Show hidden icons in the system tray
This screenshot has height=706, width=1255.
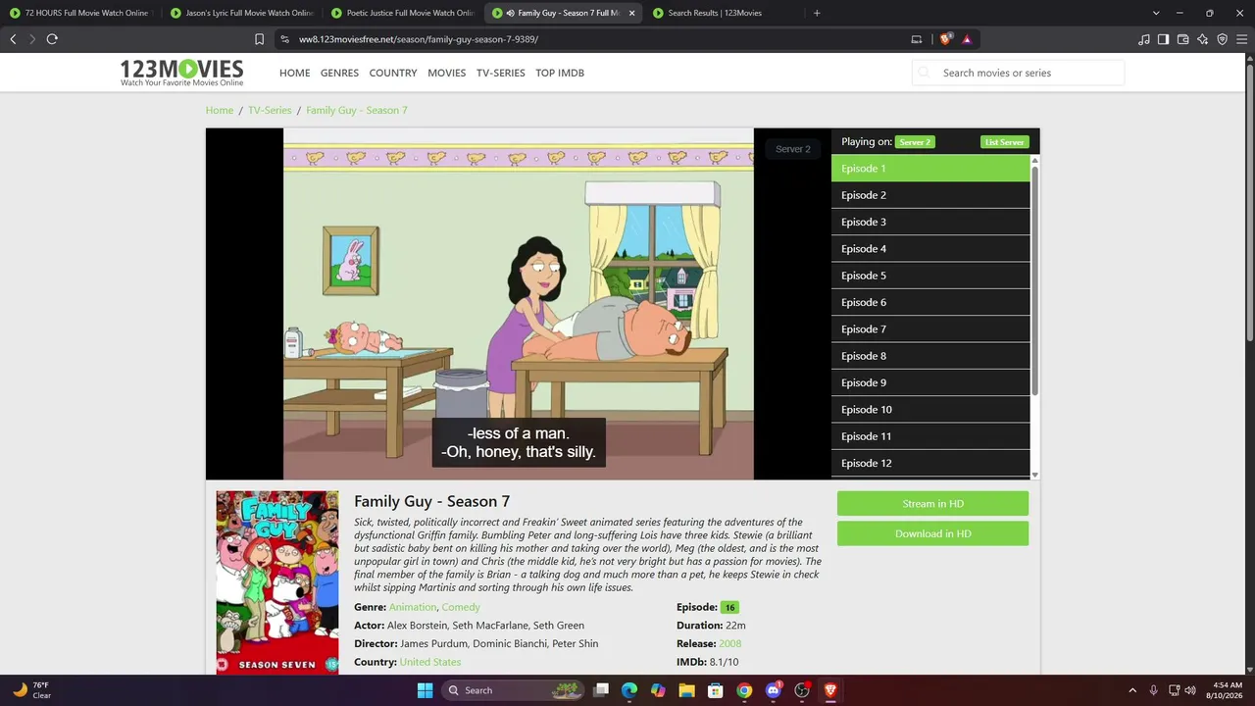click(x=1132, y=690)
